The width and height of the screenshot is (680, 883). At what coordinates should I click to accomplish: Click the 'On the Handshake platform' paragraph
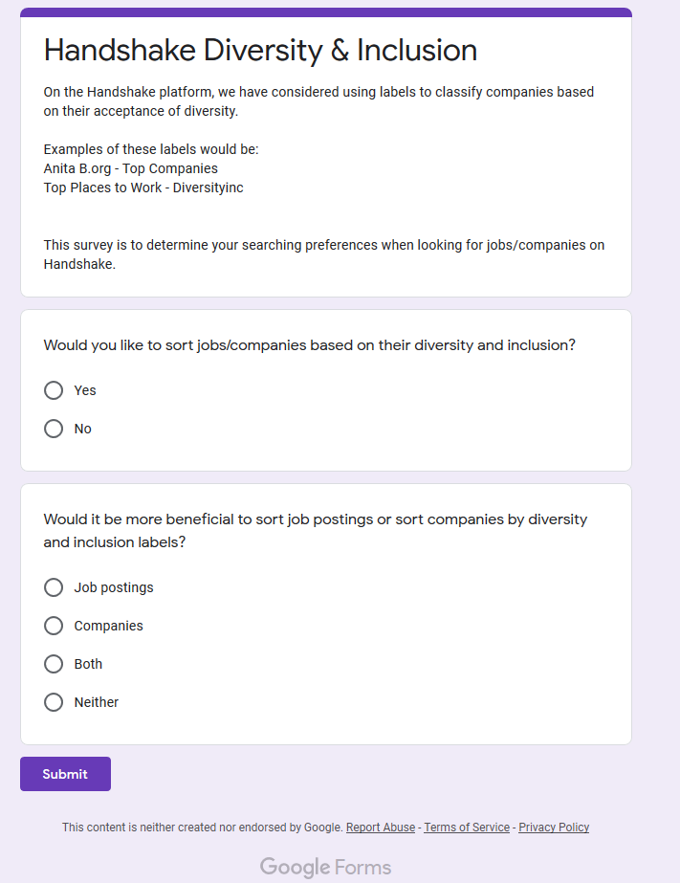click(x=318, y=101)
